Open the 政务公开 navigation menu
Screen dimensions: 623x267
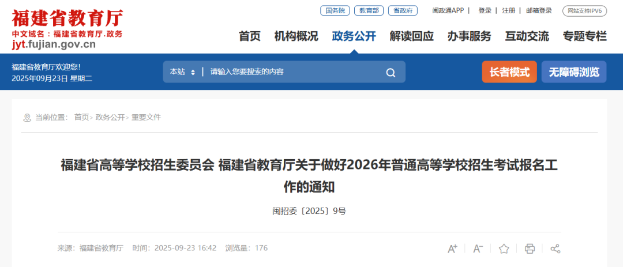354,36
